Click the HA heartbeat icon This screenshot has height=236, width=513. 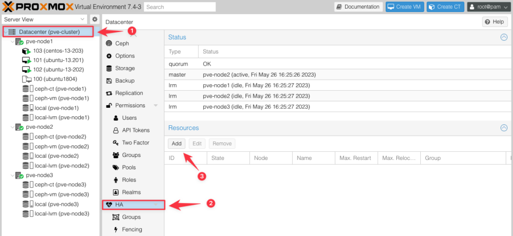[109, 205]
